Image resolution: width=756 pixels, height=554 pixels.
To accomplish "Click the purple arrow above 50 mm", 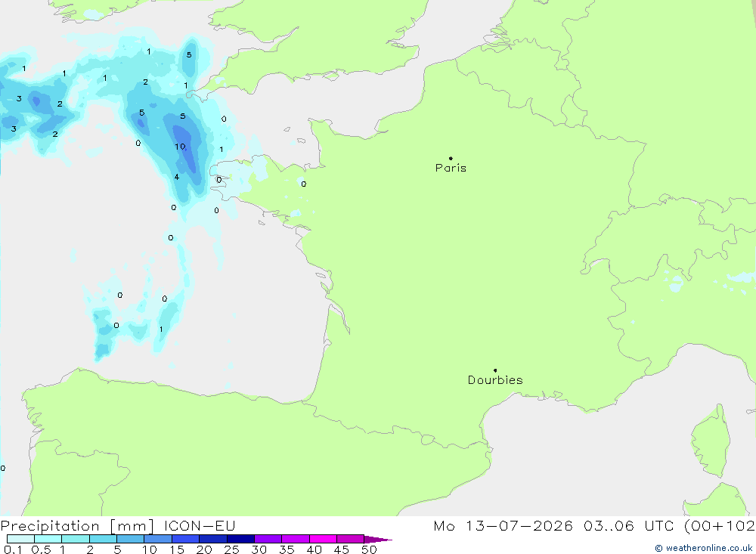I will pos(377,539).
